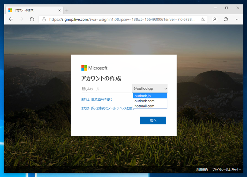This screenshot has width=247, height=177.
Task: Send feedback via the smiley icon
Action: tap(226, 19)
